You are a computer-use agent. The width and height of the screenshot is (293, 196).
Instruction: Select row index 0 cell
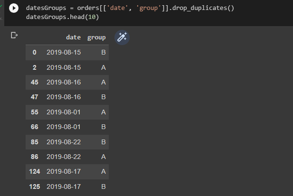click(x=35, y=53)
